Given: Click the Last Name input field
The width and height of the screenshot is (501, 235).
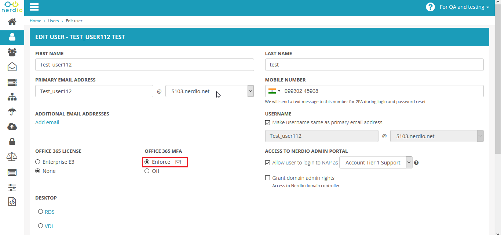Looking at the screenshot, I should pos(374,65).
